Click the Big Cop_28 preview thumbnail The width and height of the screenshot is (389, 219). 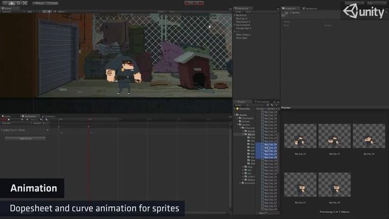334,185
